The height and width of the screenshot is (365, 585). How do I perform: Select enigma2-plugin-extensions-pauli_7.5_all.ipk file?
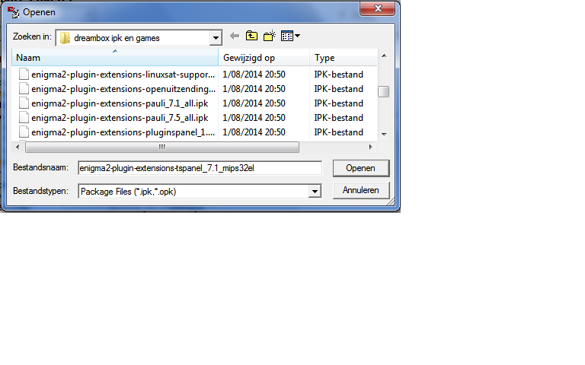click(x=120, y=118)
